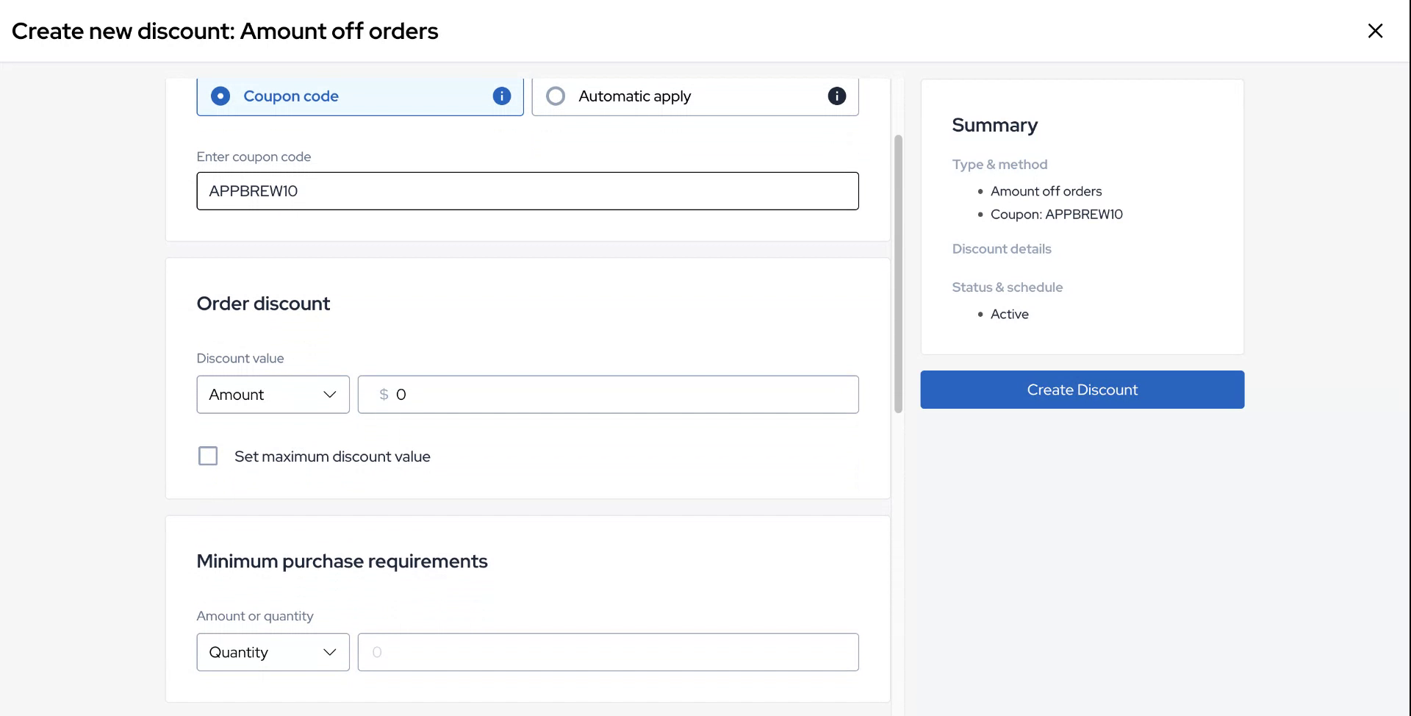Click the discount value amount field
Image resolution: width=1411 pixels, height=716 pixels.
click(x=608, y=394)
